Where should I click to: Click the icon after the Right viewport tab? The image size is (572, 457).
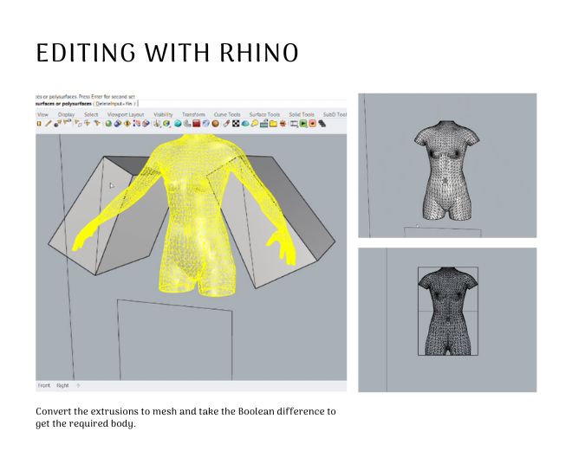pos(78,385)
